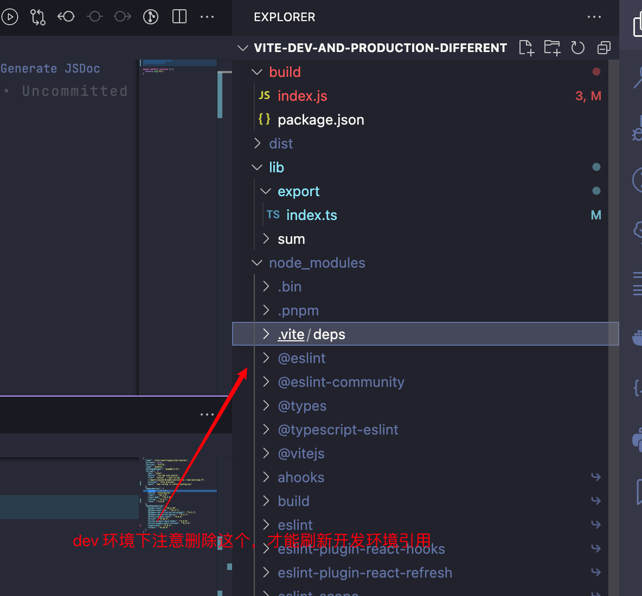Open the index.ts file
The height and width of the screenshot is (596, 642).
pos(311,215)
